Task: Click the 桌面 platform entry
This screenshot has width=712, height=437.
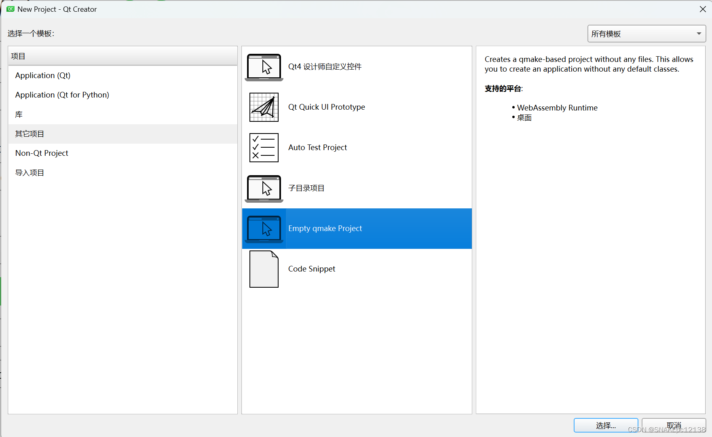Action: pyautogui.click(x=524, y=118)
